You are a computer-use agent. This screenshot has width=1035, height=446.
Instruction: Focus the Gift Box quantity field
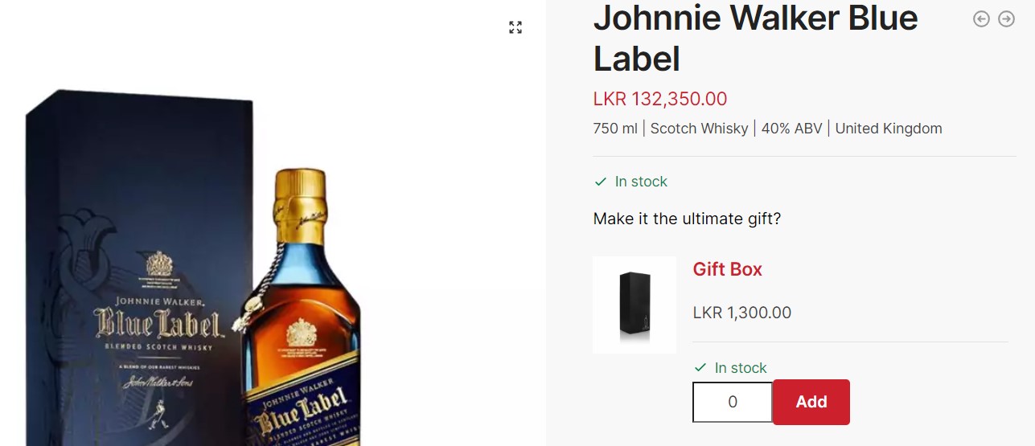pyautogui.click(x=733, y=402)
